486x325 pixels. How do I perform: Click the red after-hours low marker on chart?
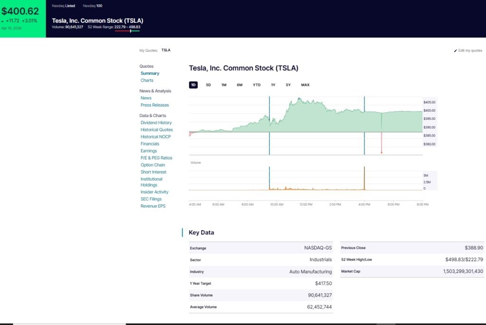[x=382, y=153]
